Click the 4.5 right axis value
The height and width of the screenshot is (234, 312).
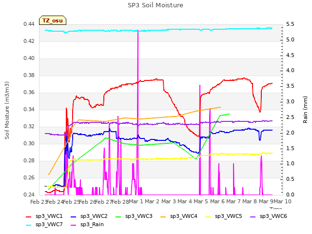290,55
